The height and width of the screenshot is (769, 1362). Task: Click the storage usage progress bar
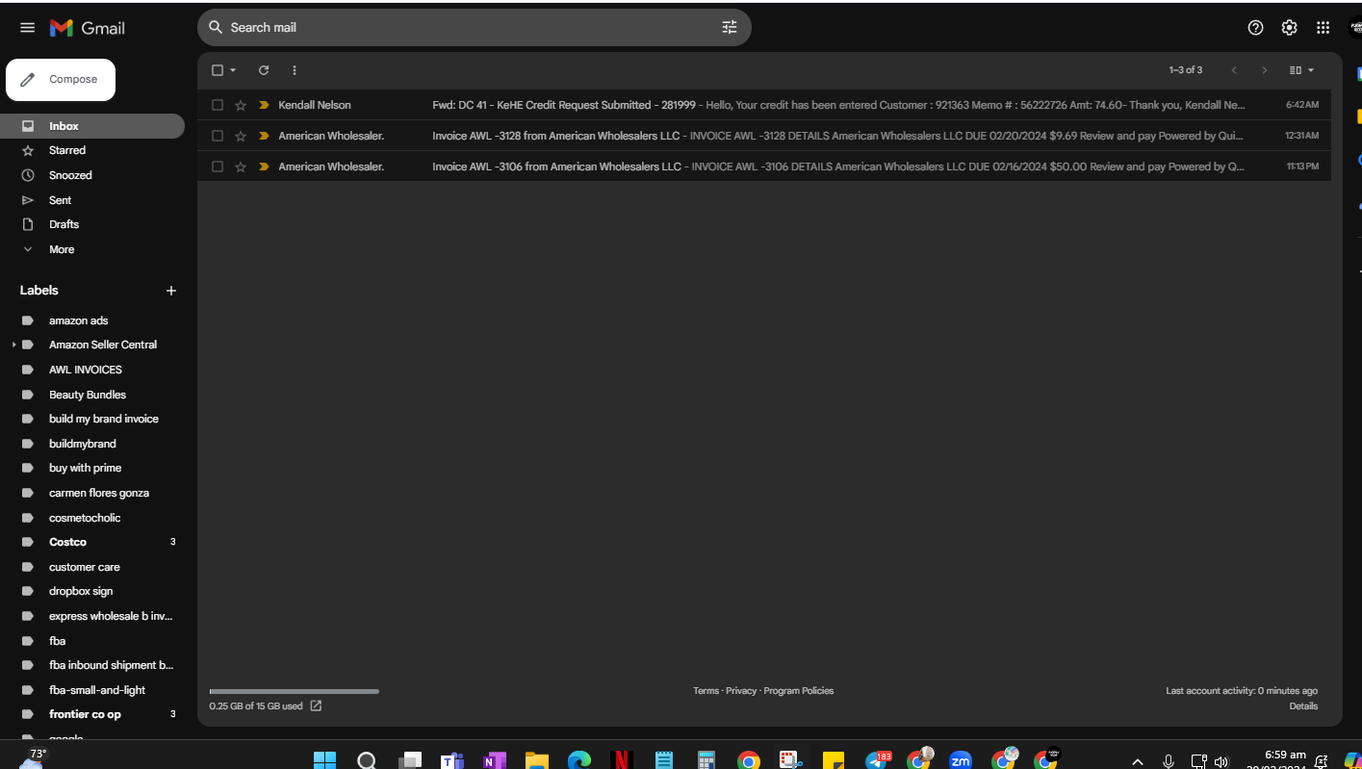click(x=294, y=691)
